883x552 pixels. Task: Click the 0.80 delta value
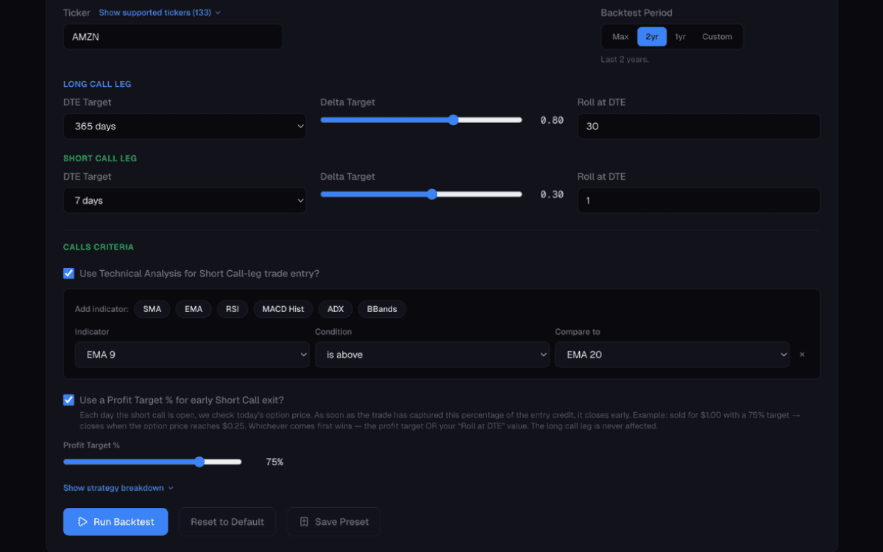point(552,120)
